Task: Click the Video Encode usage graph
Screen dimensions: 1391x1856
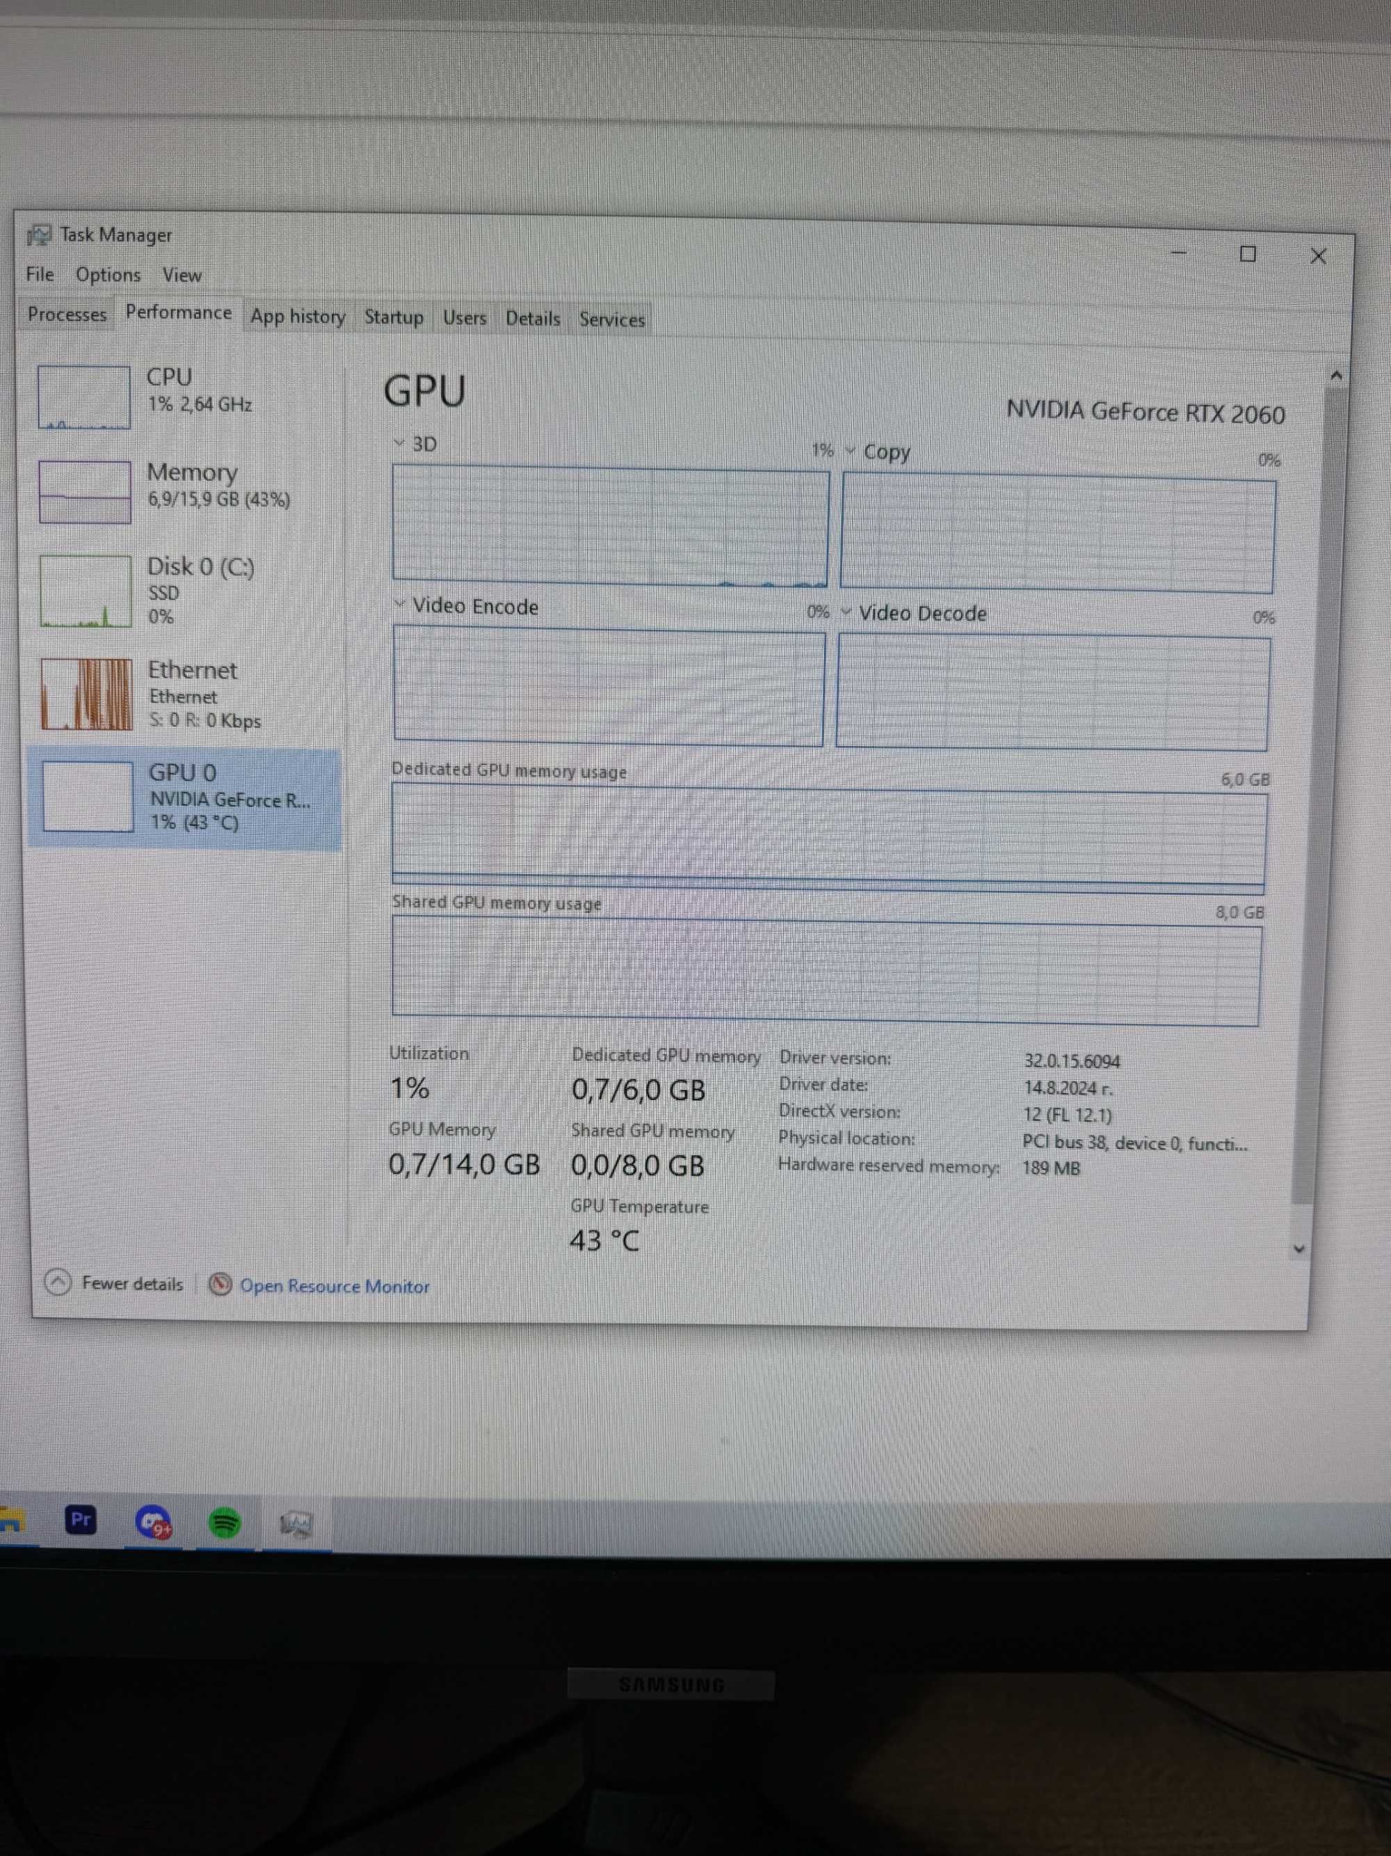Action: [x=609, y=685]
